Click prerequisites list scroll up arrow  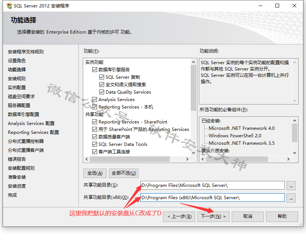pyautogui.click(x=295, y=120)
